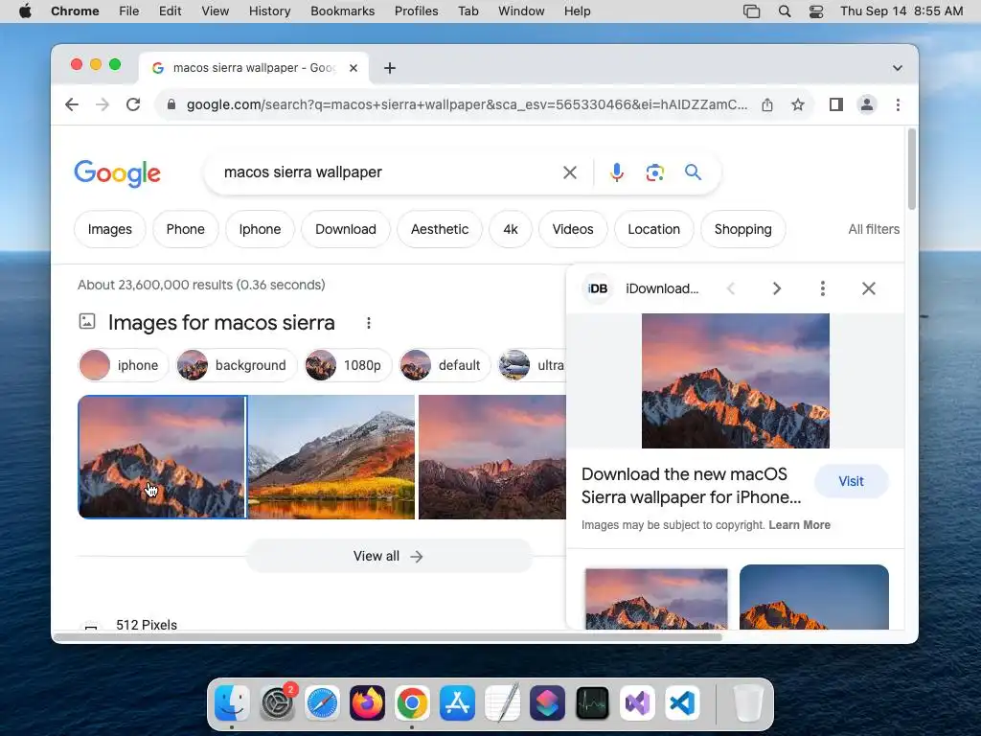Reload the current page

pos(133,104)
